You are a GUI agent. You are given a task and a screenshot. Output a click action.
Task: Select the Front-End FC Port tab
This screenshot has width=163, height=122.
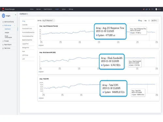pyautogui.click(x=27, y=29)
